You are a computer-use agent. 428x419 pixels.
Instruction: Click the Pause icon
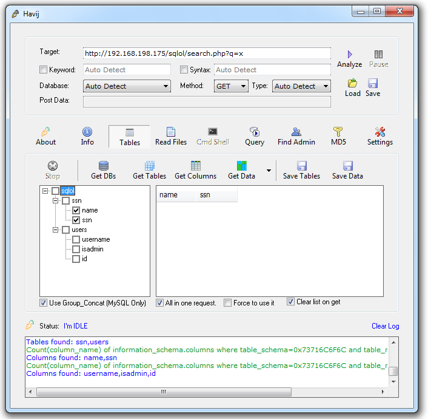pyautogui.click(x=378, y=54)
